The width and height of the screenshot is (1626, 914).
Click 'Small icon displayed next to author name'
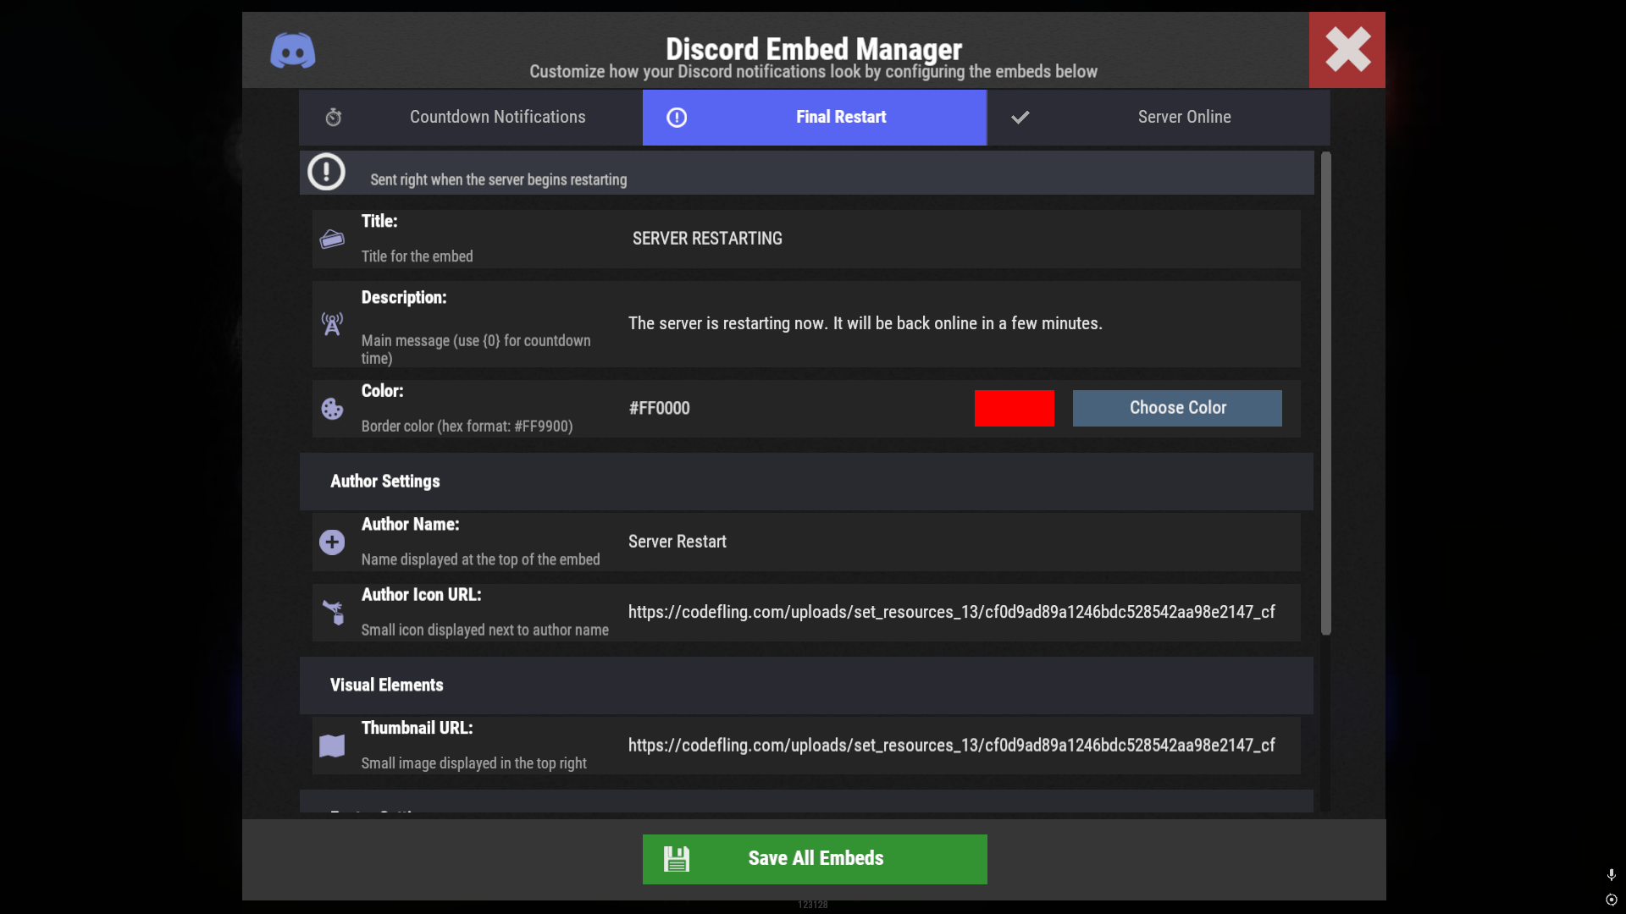pos(485,630)
